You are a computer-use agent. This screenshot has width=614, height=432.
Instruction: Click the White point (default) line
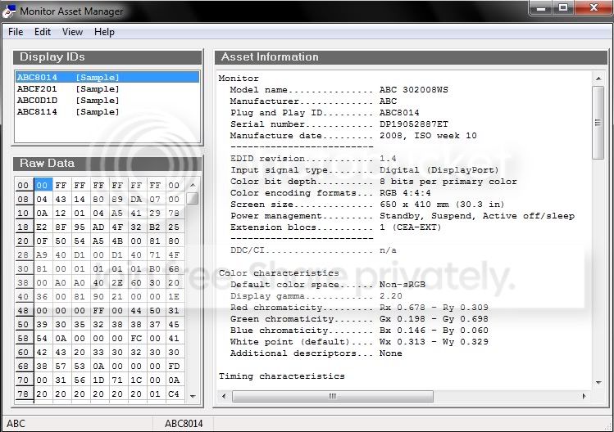pyautogui.click(x=359, y=342)
